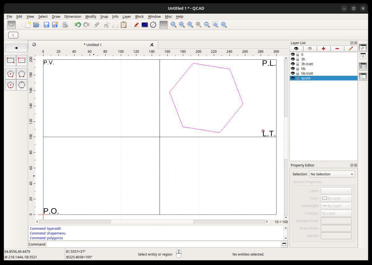This screenshot has height=265, width=372.
Task: Close the Untitled 1 document tab
Action: pos(152,45)
